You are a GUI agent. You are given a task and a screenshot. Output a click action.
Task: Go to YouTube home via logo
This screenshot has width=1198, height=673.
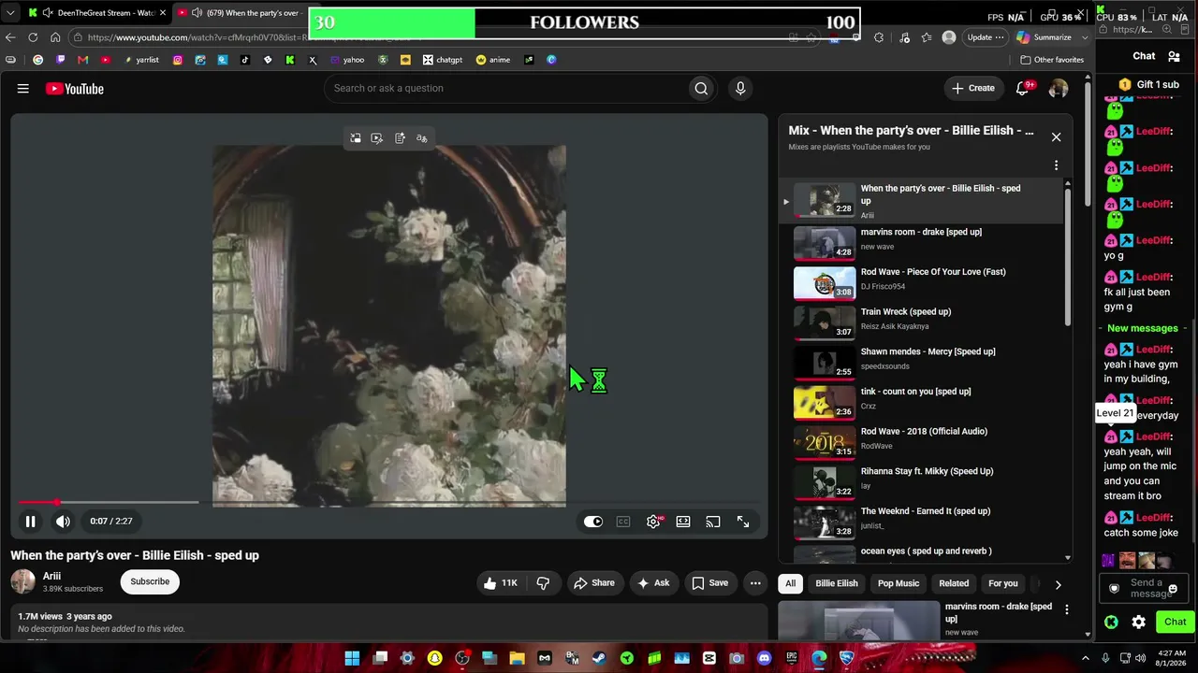point(75,89)
